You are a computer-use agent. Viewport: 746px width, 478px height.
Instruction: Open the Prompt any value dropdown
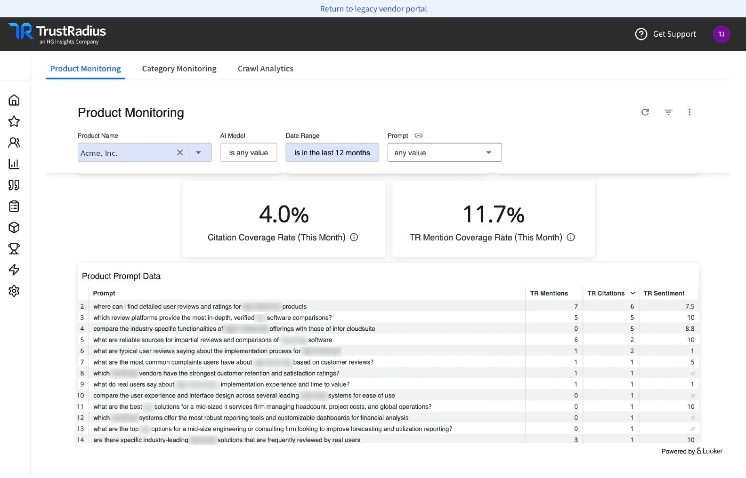(445, 152)
